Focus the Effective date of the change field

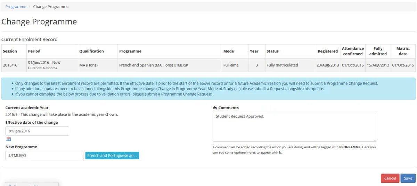37,131
